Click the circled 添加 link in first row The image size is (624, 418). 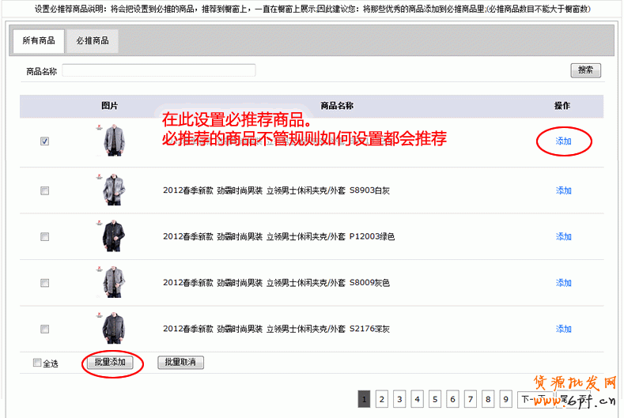(563, 141)
